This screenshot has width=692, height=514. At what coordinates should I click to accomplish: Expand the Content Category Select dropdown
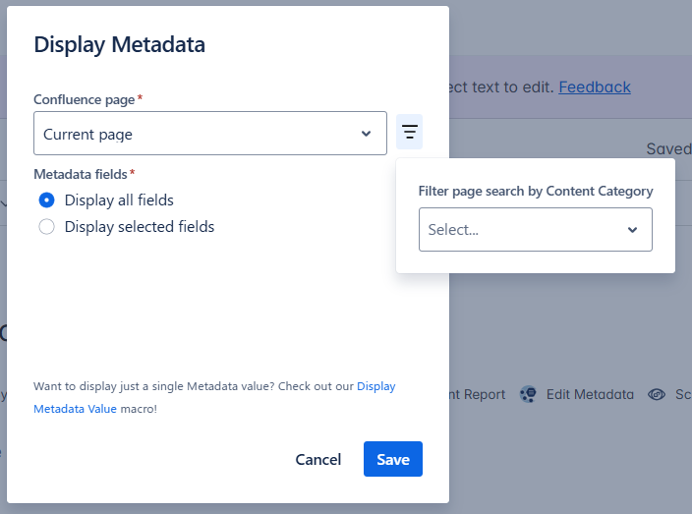[x=535, y=230]
